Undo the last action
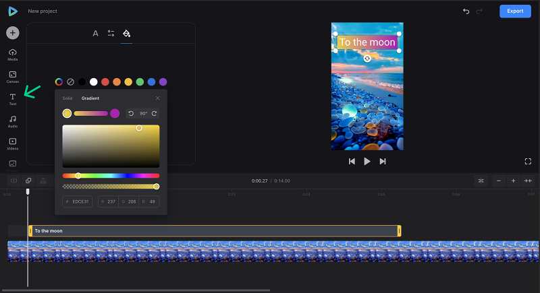The image size is (540, 293). (466, 11)
